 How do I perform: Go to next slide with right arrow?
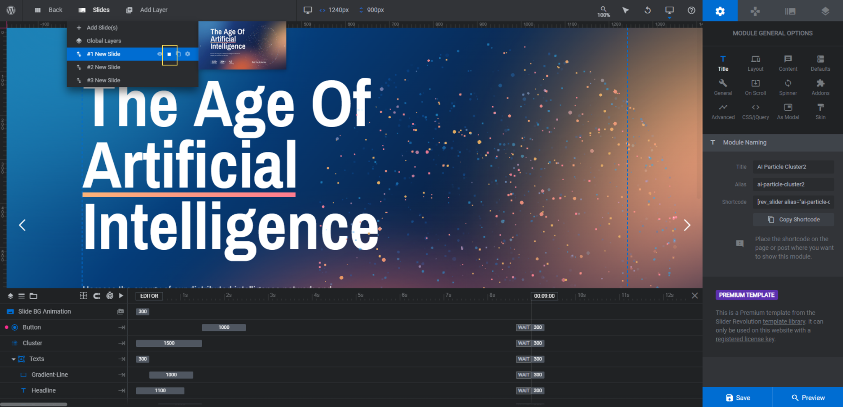pyautogui.click(x=687, y=225)
